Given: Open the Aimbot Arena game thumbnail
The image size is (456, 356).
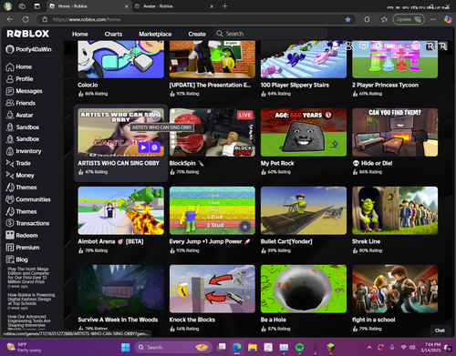Looking at the screenshot, I should pyautogui.click(x=120, y=210).
